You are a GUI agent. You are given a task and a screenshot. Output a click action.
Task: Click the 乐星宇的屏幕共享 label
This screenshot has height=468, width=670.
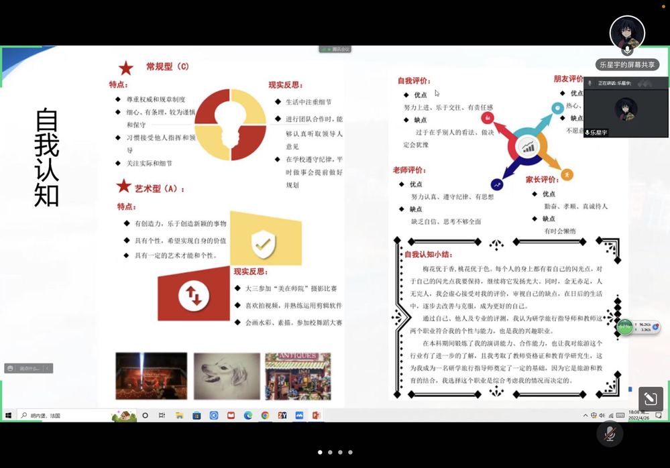coord(628,64)
